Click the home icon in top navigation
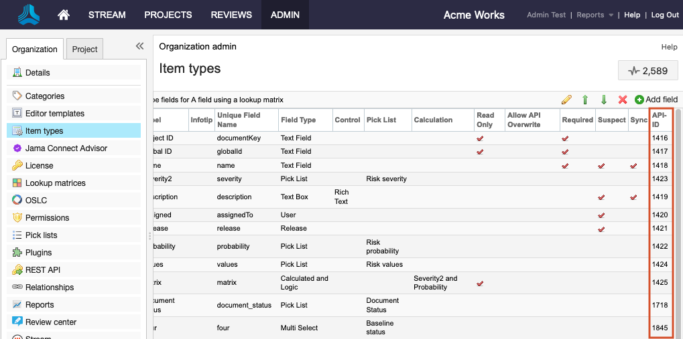This screenshot has height=339, width=683. click(x=64, y=15)
